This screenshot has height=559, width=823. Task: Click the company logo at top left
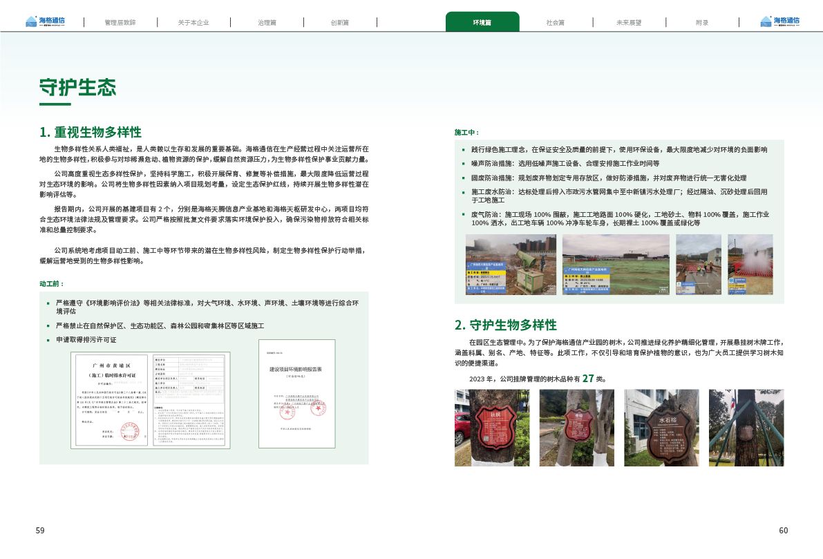click(x=45, y=21)
